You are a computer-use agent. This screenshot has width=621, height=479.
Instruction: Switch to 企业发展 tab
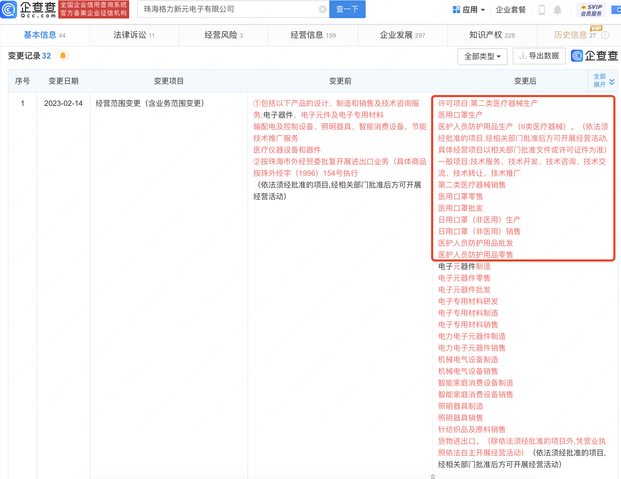(x=403, y=35)
